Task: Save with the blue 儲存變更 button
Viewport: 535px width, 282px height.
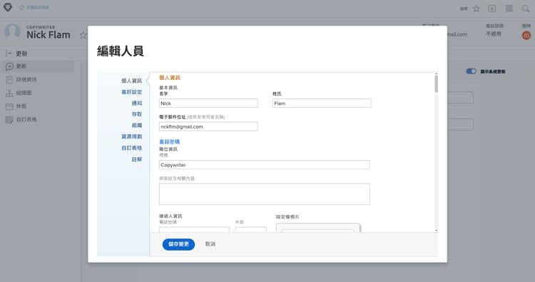Action: click(178, 244)
